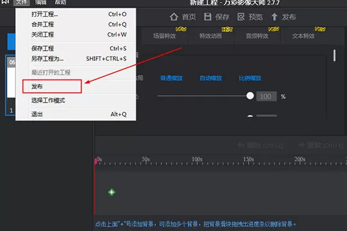347x231 pixels.
Task: Switch to the 场景特效 tab
Action: [x=165, y=35]
